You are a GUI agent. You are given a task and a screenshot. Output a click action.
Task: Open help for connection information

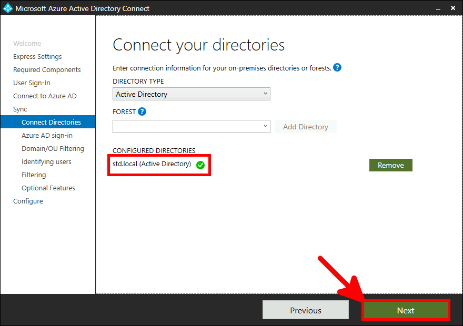337,68
